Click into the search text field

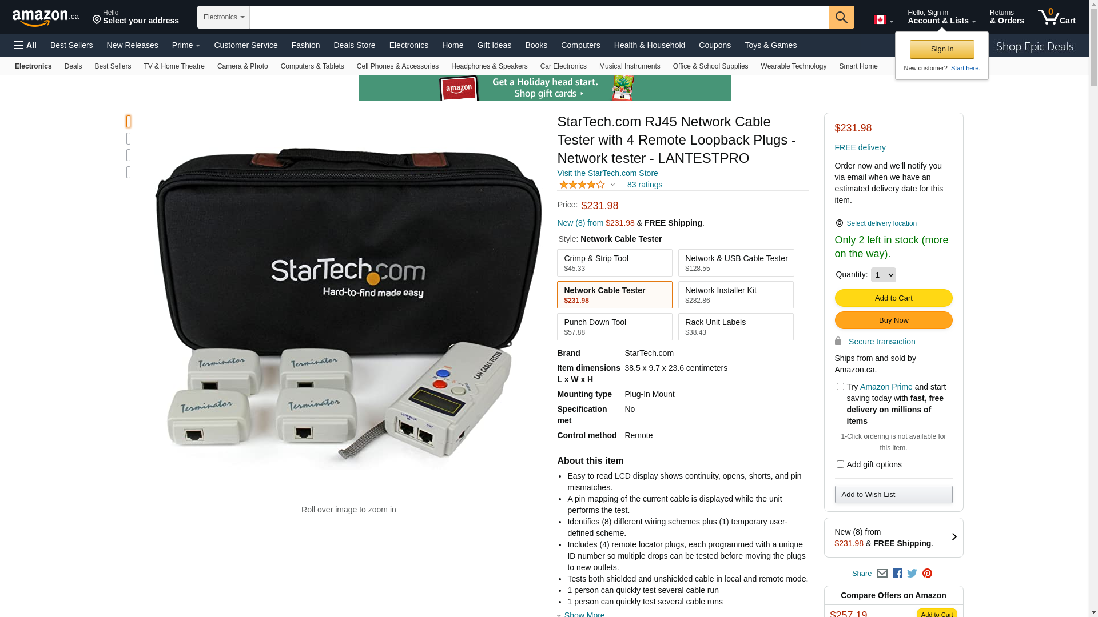[x=539, y=17]
